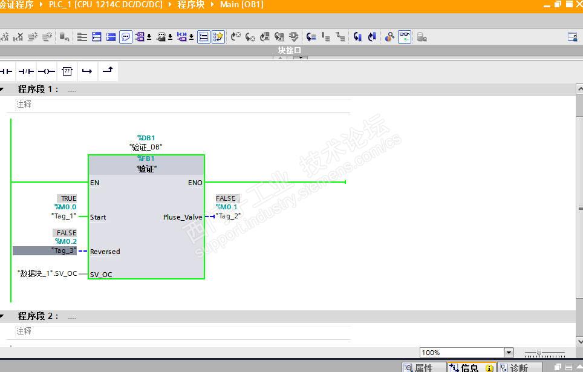Click the reset start values icon

(x=64, y=37)
